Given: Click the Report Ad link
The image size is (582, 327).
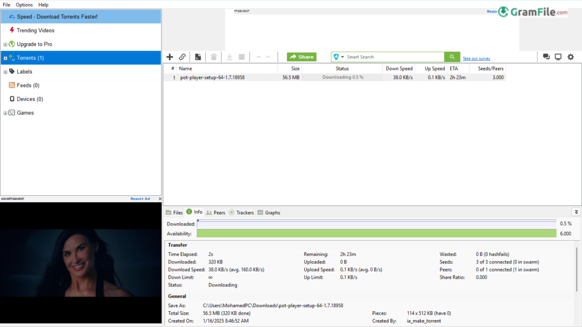Looking at the screenshot, I should [x=140, y=199].
